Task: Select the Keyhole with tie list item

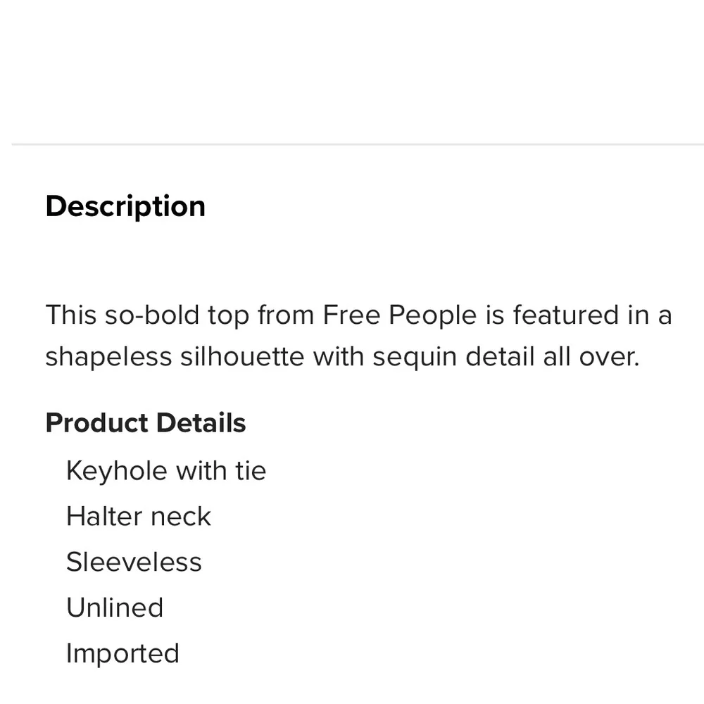Action: pyautogui.click(x=166, y=470)
